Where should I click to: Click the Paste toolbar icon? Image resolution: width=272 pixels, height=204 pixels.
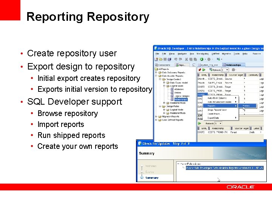tap(195, 59)
